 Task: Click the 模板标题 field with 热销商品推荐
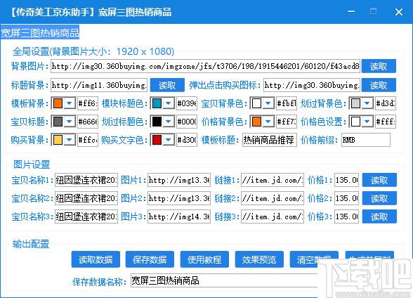(270, 140)
